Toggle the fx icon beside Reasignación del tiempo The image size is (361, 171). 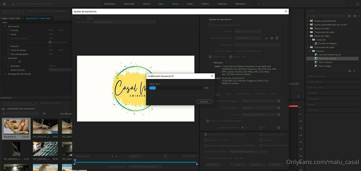click(5, 74)
